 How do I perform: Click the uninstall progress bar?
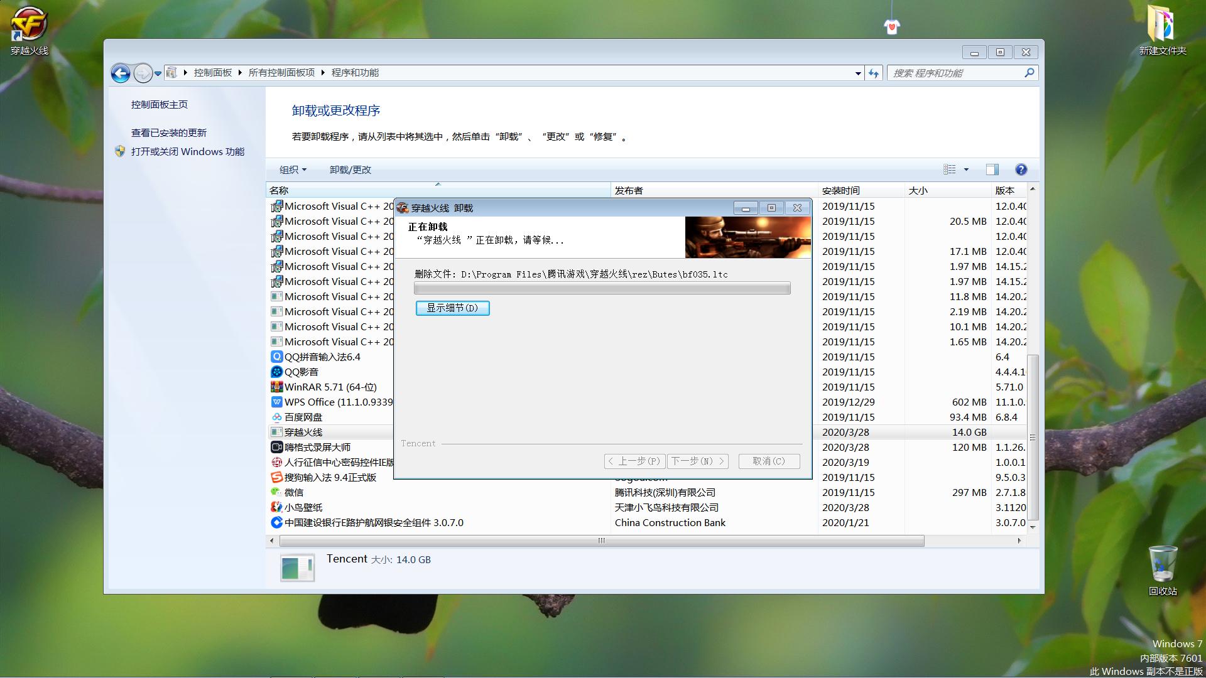point(602,288)
